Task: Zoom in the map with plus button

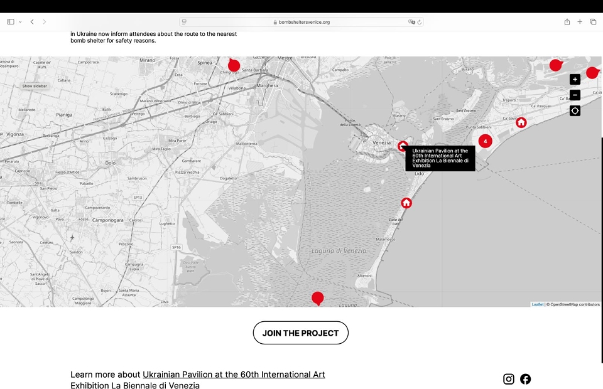Action: [x=575, y=80]
